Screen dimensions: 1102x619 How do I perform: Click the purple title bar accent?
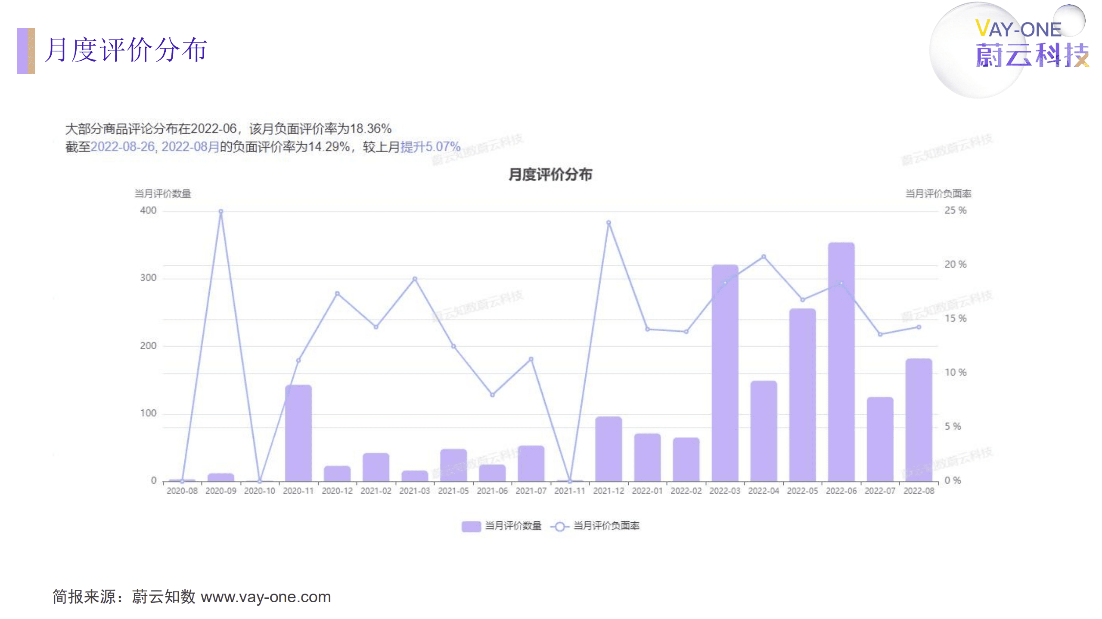[x=21, y=51]
